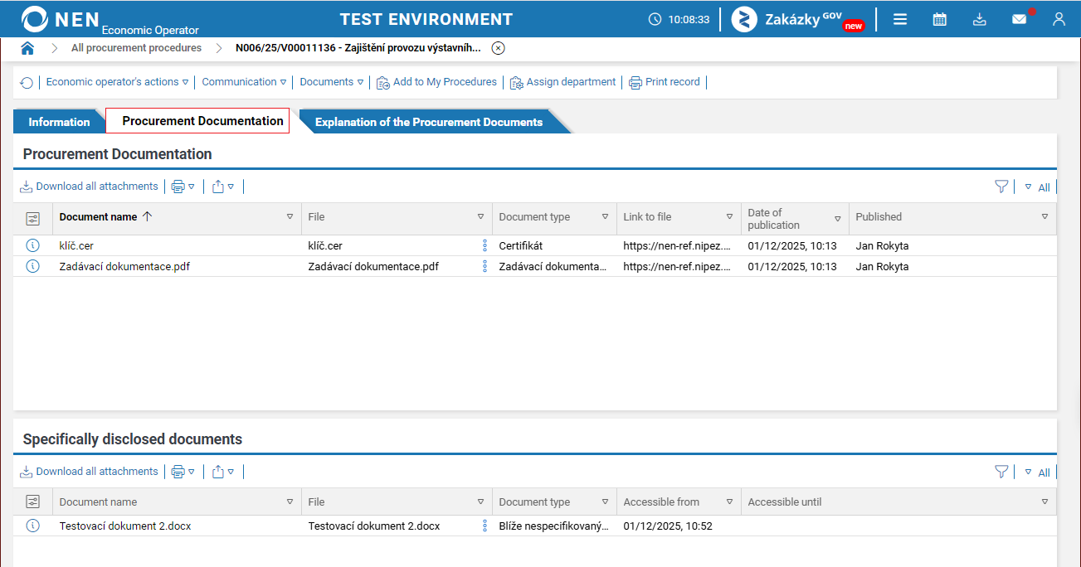Open messages envelope icon
The image size is (1081, 567).
point(1020,19)
